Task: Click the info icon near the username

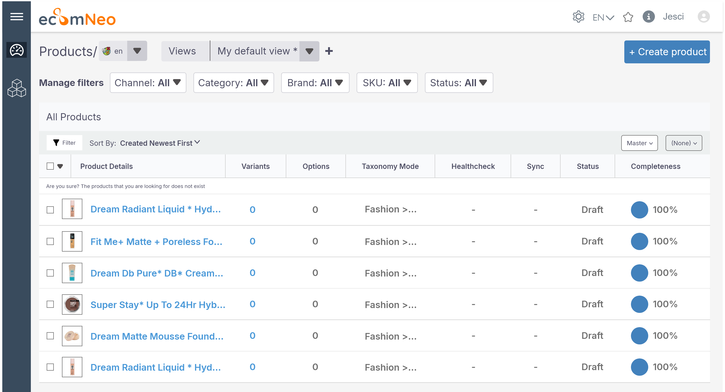Action: pyautogui.click(x=649, y=17)
